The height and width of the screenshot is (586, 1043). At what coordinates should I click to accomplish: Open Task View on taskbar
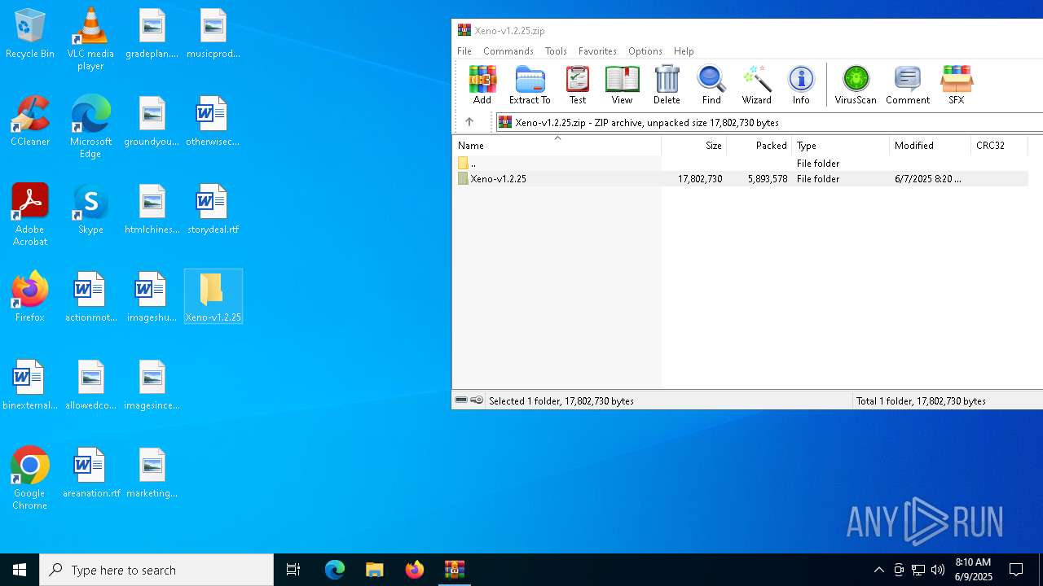pyautogui.click(x=293, y=570)
